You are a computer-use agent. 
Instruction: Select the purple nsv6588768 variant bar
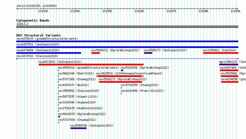[x=78, y=128]
